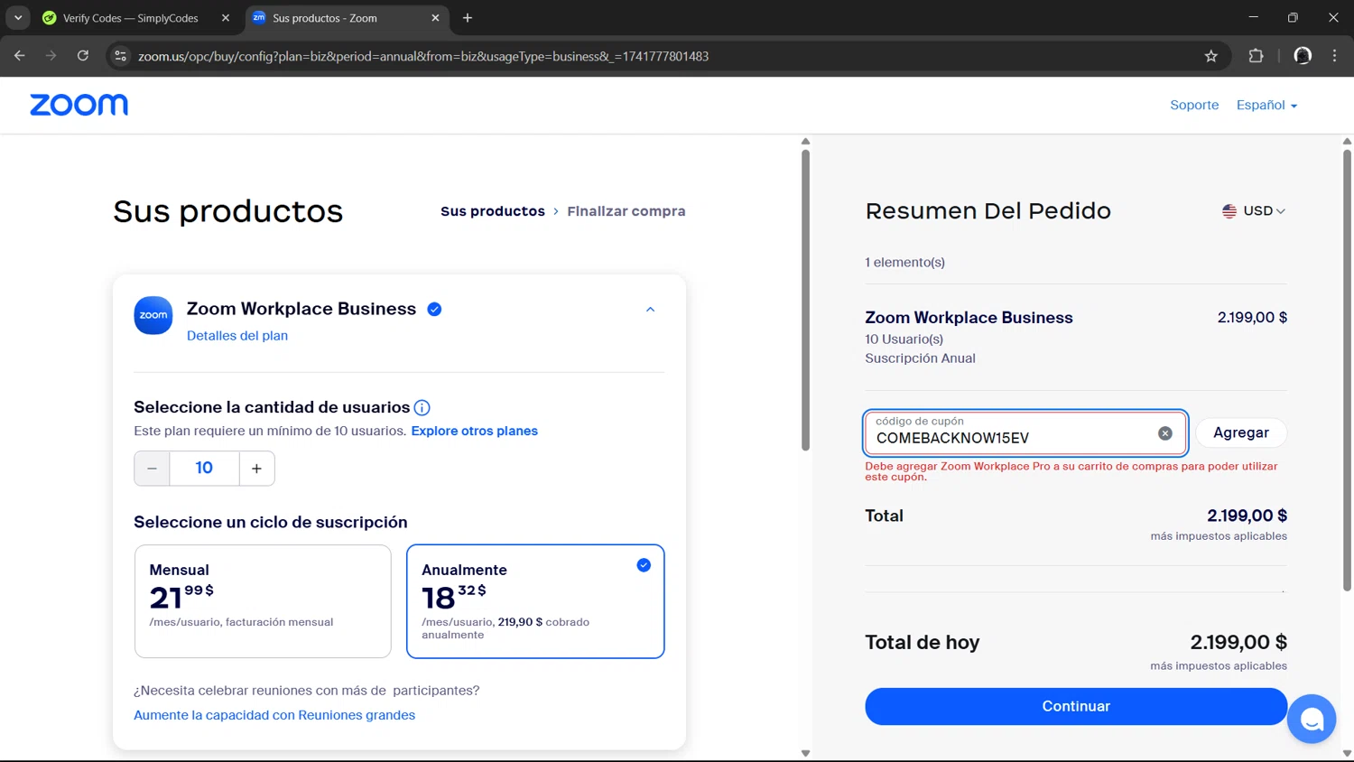The width and height of the screenshot is (1354, 762).
Task: Open the chat support bubble
Action: (x=1312, y=719)
